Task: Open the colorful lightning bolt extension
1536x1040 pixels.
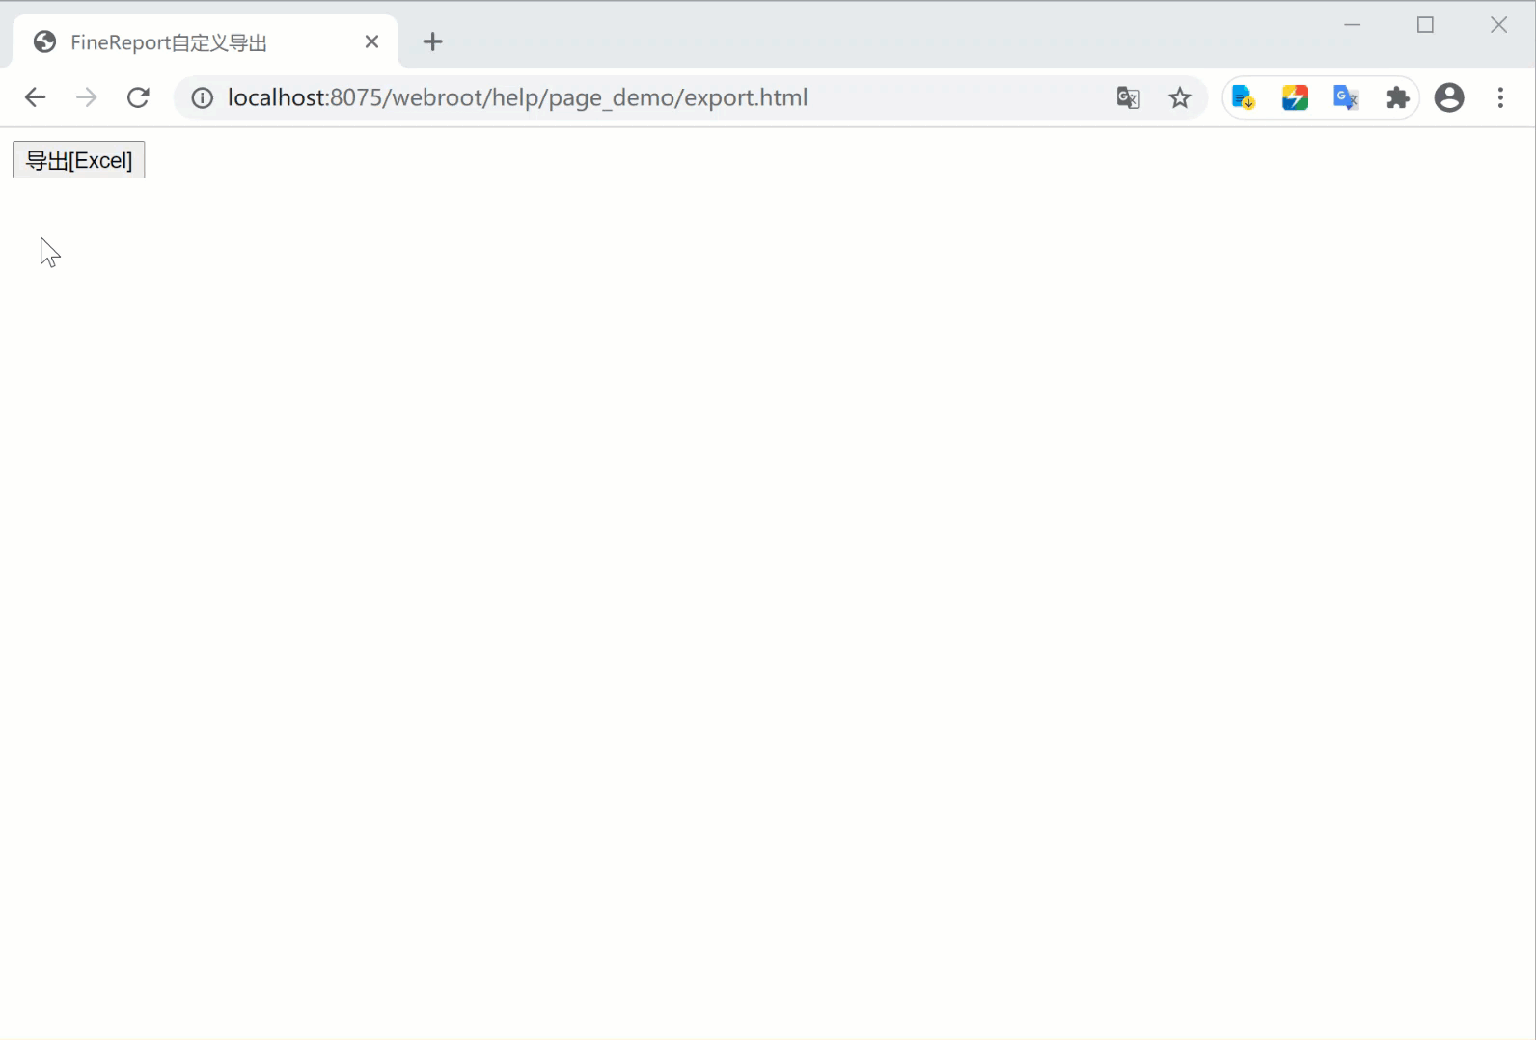Action: tap(1295, 97)
